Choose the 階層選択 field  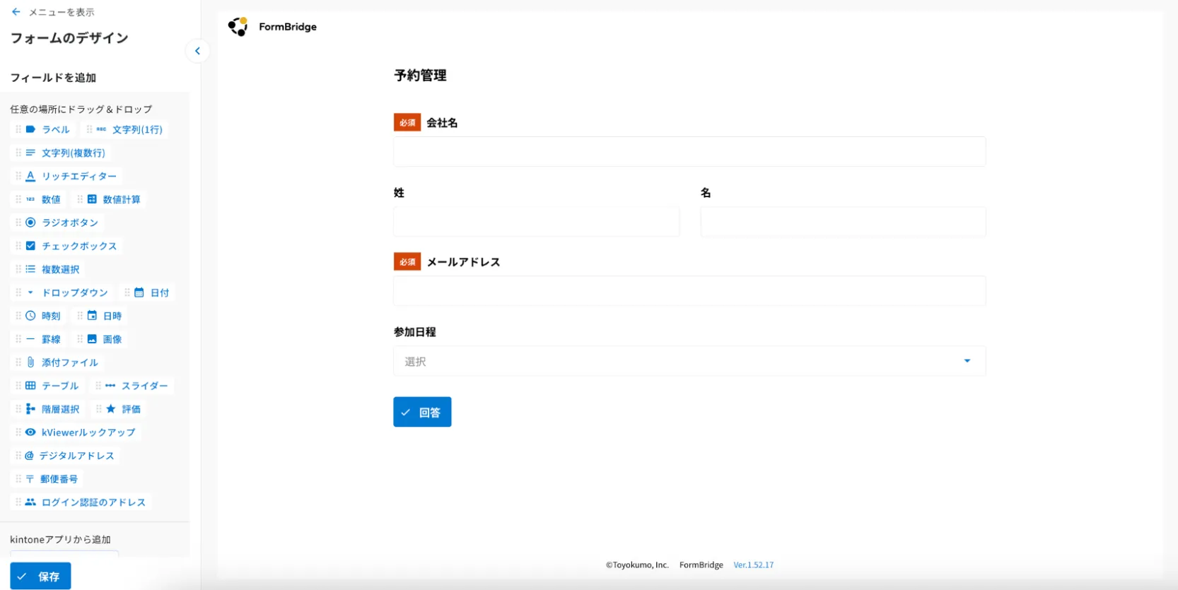(47, 409)
